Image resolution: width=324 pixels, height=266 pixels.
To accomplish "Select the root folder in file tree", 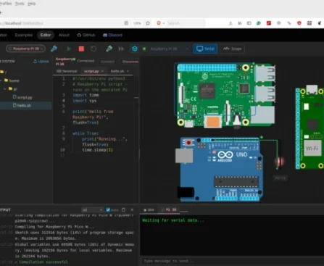I will [4, 72].
